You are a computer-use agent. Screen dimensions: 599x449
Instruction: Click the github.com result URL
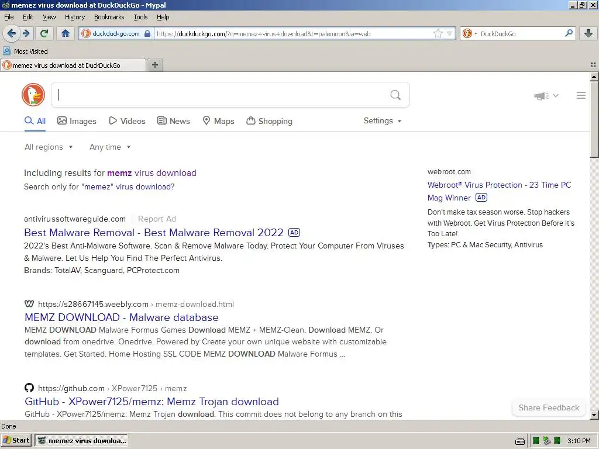tap(112, 388)
